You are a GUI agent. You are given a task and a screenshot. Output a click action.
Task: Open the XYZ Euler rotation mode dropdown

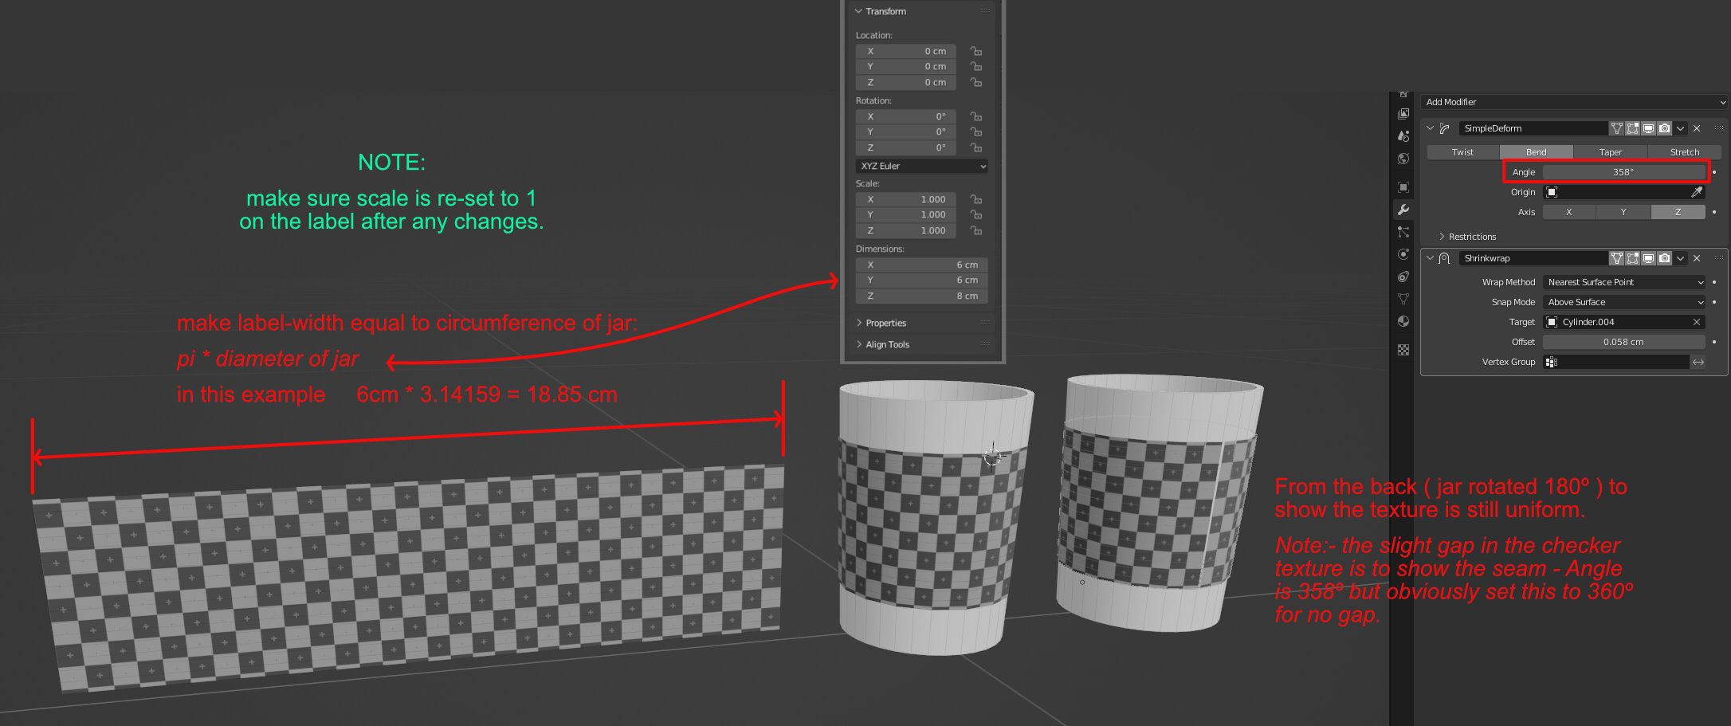point(922,166)
